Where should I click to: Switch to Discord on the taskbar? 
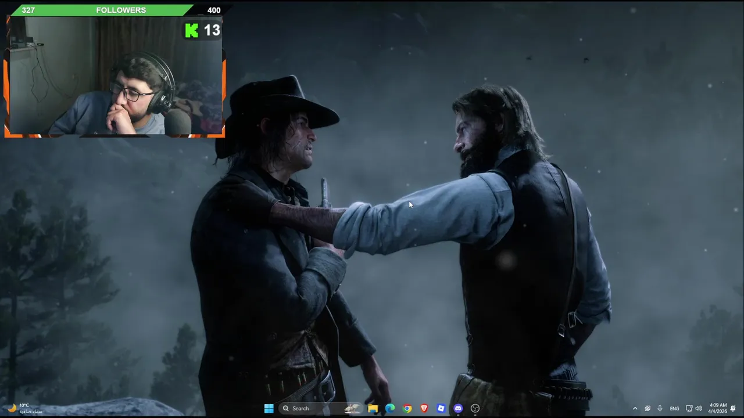click(458, 408)
